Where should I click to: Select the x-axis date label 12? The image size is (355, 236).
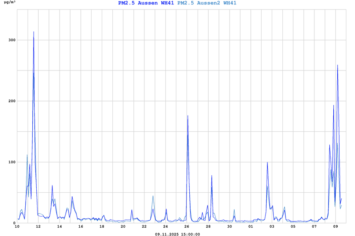[x=38, y=227]
